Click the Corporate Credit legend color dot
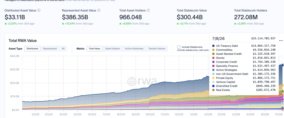 click(x=214, y=62)
